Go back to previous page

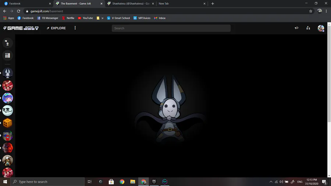(x=5, y=11)
